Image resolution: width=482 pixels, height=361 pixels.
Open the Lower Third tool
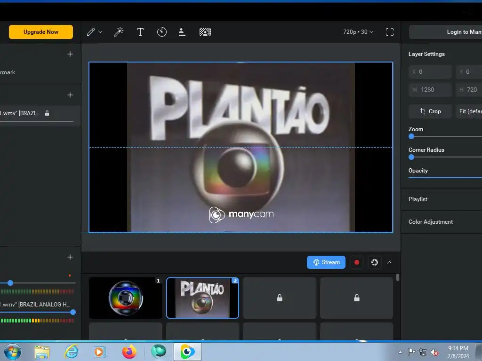183,32
